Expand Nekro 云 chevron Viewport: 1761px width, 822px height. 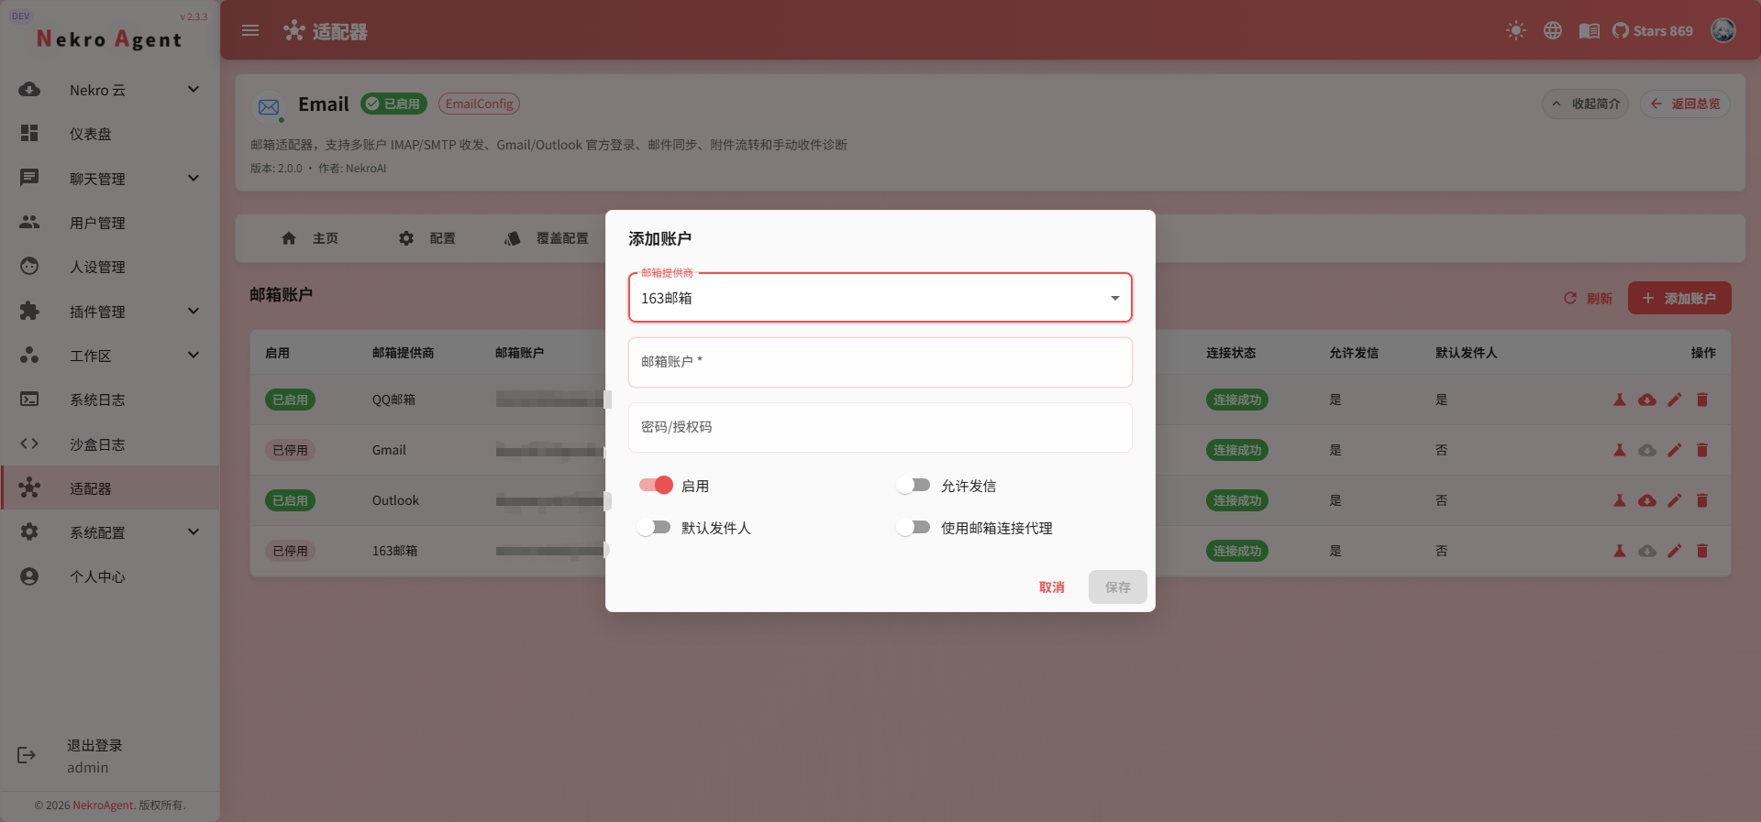(194, 89)
